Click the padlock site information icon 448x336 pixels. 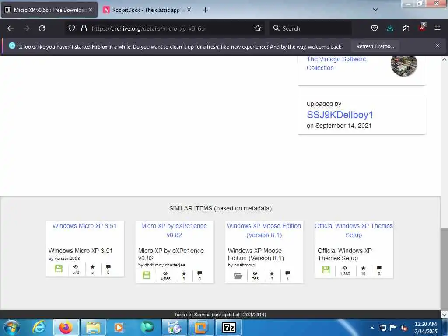coord(84,28)
